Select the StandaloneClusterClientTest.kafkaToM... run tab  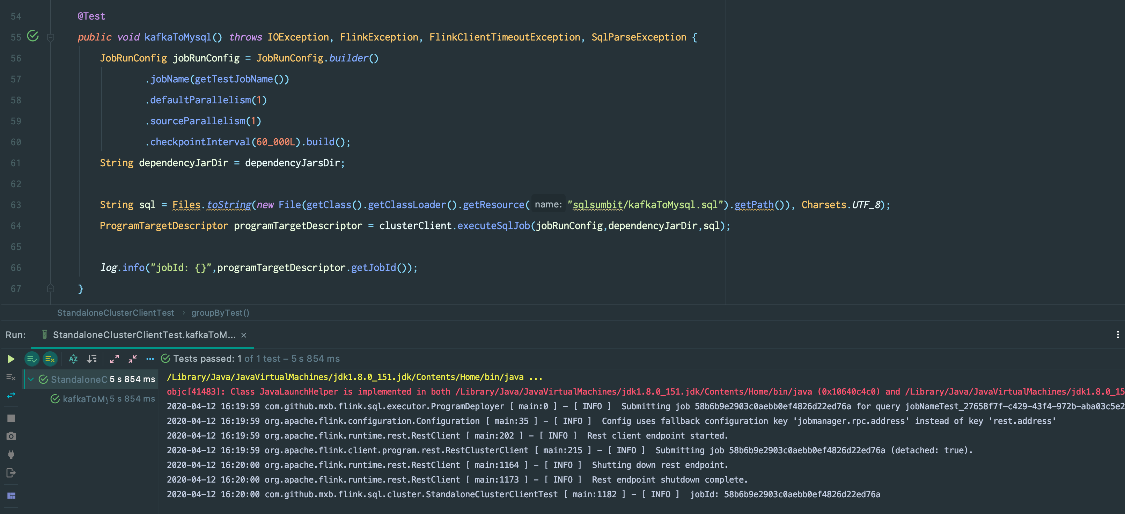tap(144, 335)
